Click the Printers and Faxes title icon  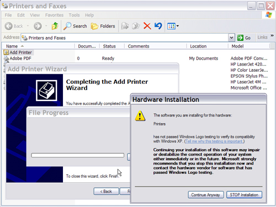tap(5, 6)
